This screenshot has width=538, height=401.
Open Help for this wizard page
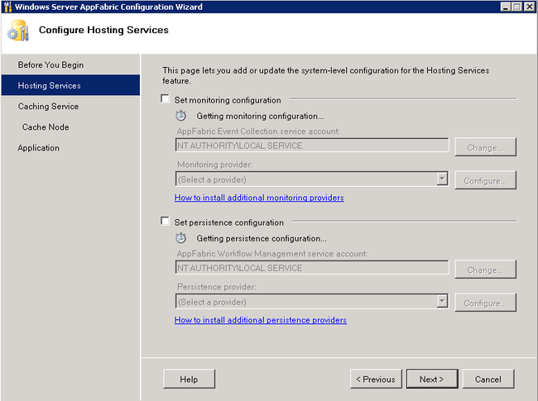click(x=189, y=379)
